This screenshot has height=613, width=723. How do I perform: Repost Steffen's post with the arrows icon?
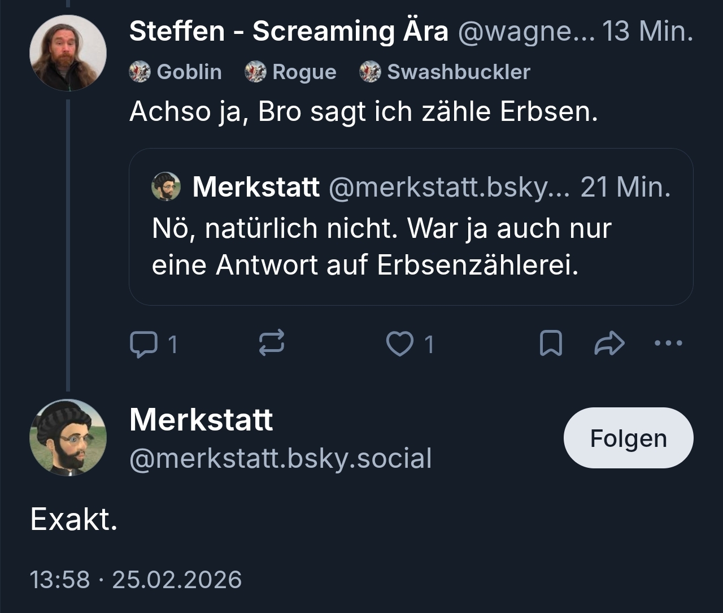[x=272, y=344]
